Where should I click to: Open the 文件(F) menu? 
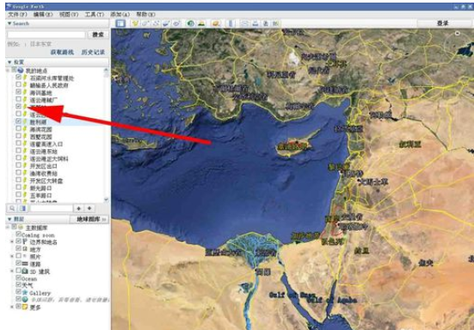click(x=17, y=15)
